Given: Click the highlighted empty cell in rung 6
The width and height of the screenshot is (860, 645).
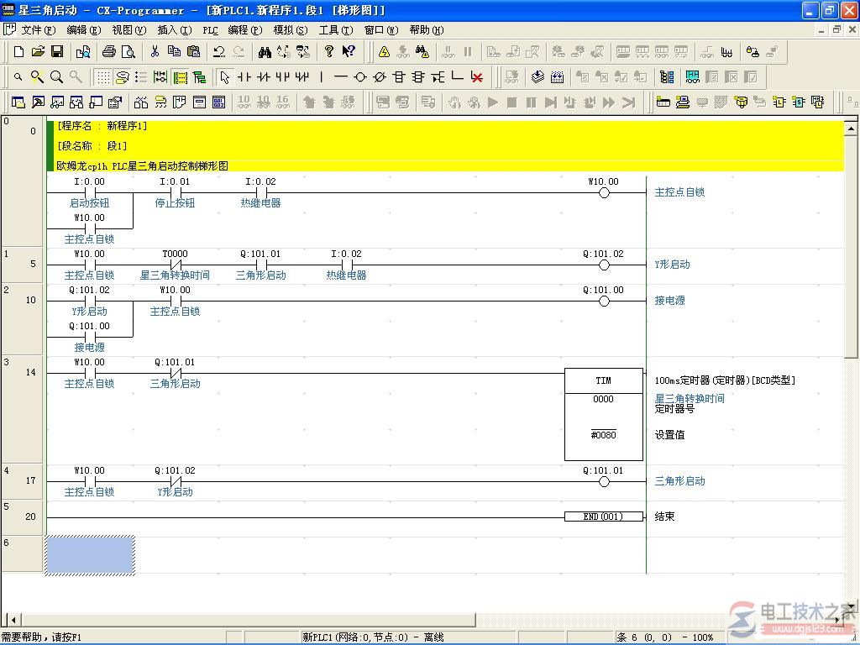Looking at the screenshot, I should click(x=90, y=555).
